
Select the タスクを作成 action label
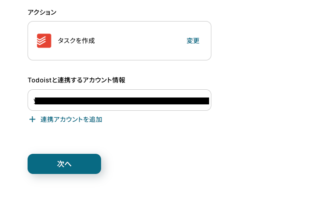tap(76, 41)
